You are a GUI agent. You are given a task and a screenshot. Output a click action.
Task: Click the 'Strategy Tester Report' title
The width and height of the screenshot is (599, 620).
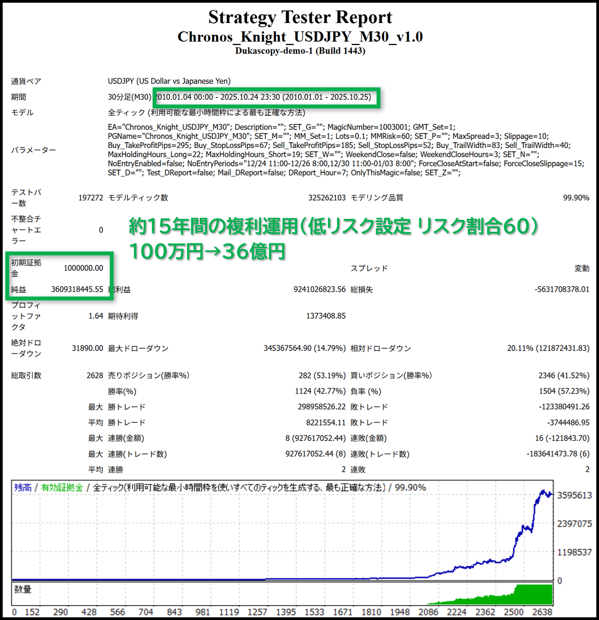(x=300, y=17)
